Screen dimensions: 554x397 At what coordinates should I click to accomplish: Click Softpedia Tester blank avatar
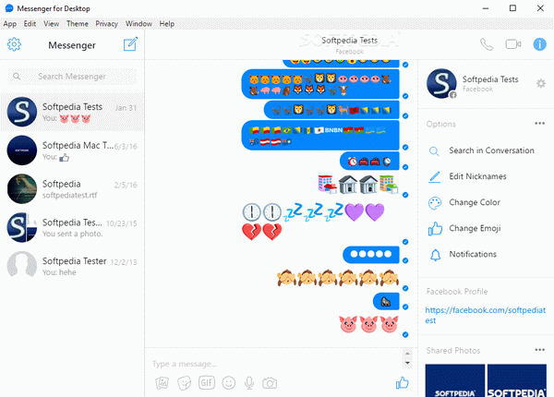22,266
